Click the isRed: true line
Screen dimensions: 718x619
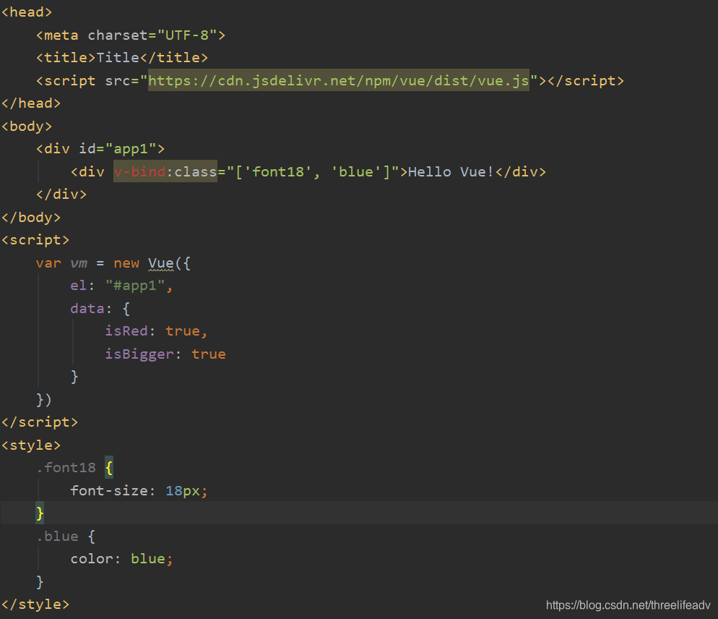[156, 331]
